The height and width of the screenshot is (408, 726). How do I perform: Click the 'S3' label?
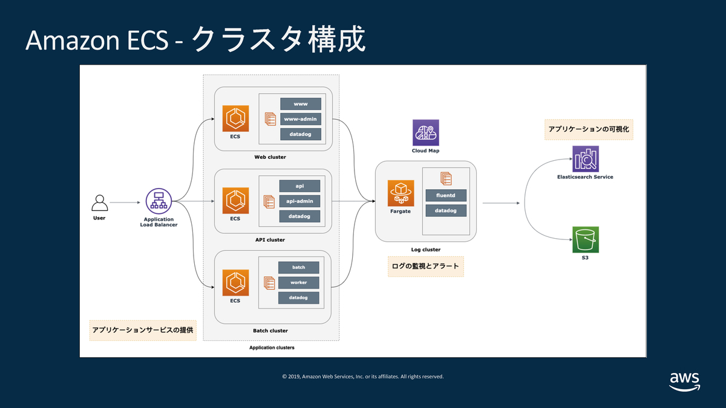(x=585, y=258)
